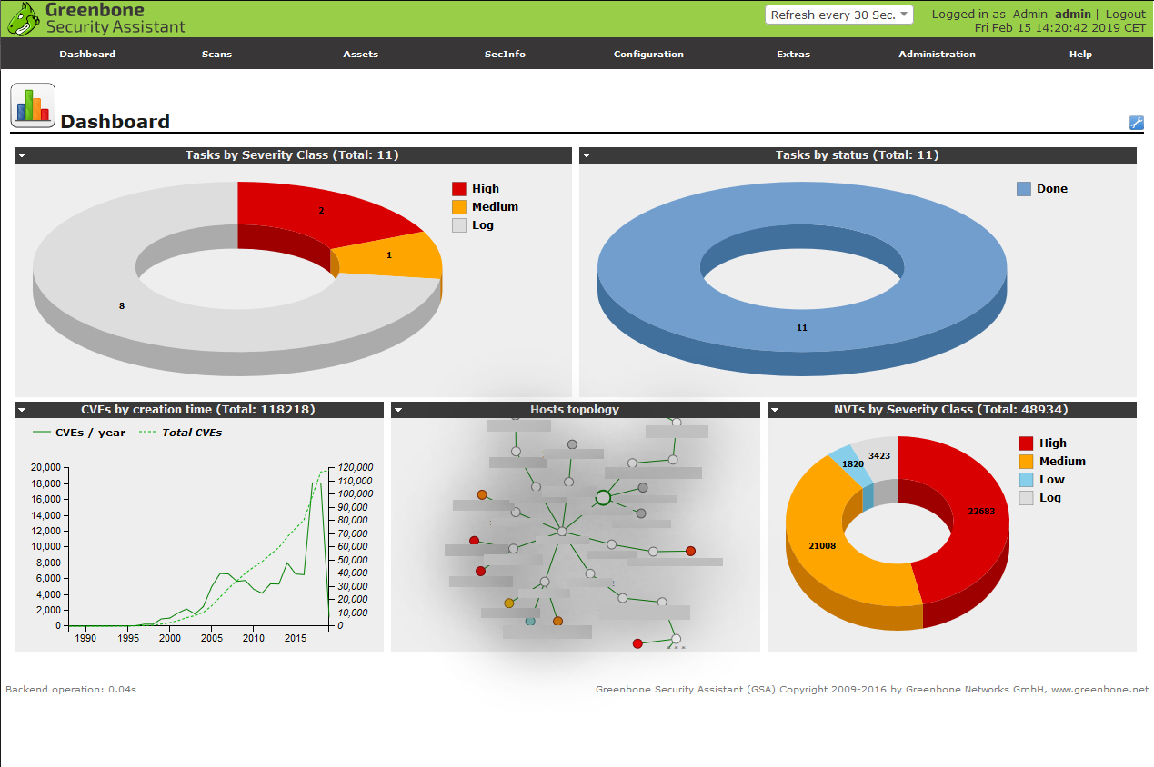
Task: Expand Tasks by Severity Class chart menu
Action: 22,155
